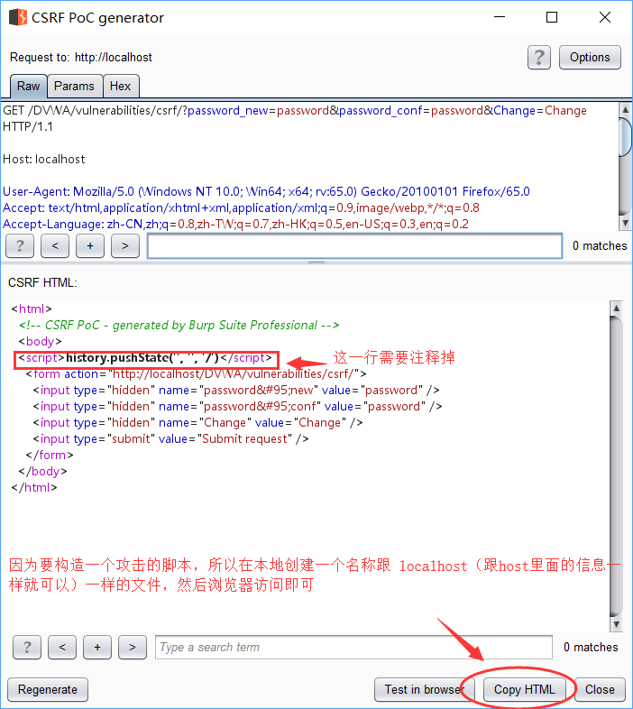633x709 pixels.
Task: Click the request search help (?) button
Action: (x=20, y=246)
